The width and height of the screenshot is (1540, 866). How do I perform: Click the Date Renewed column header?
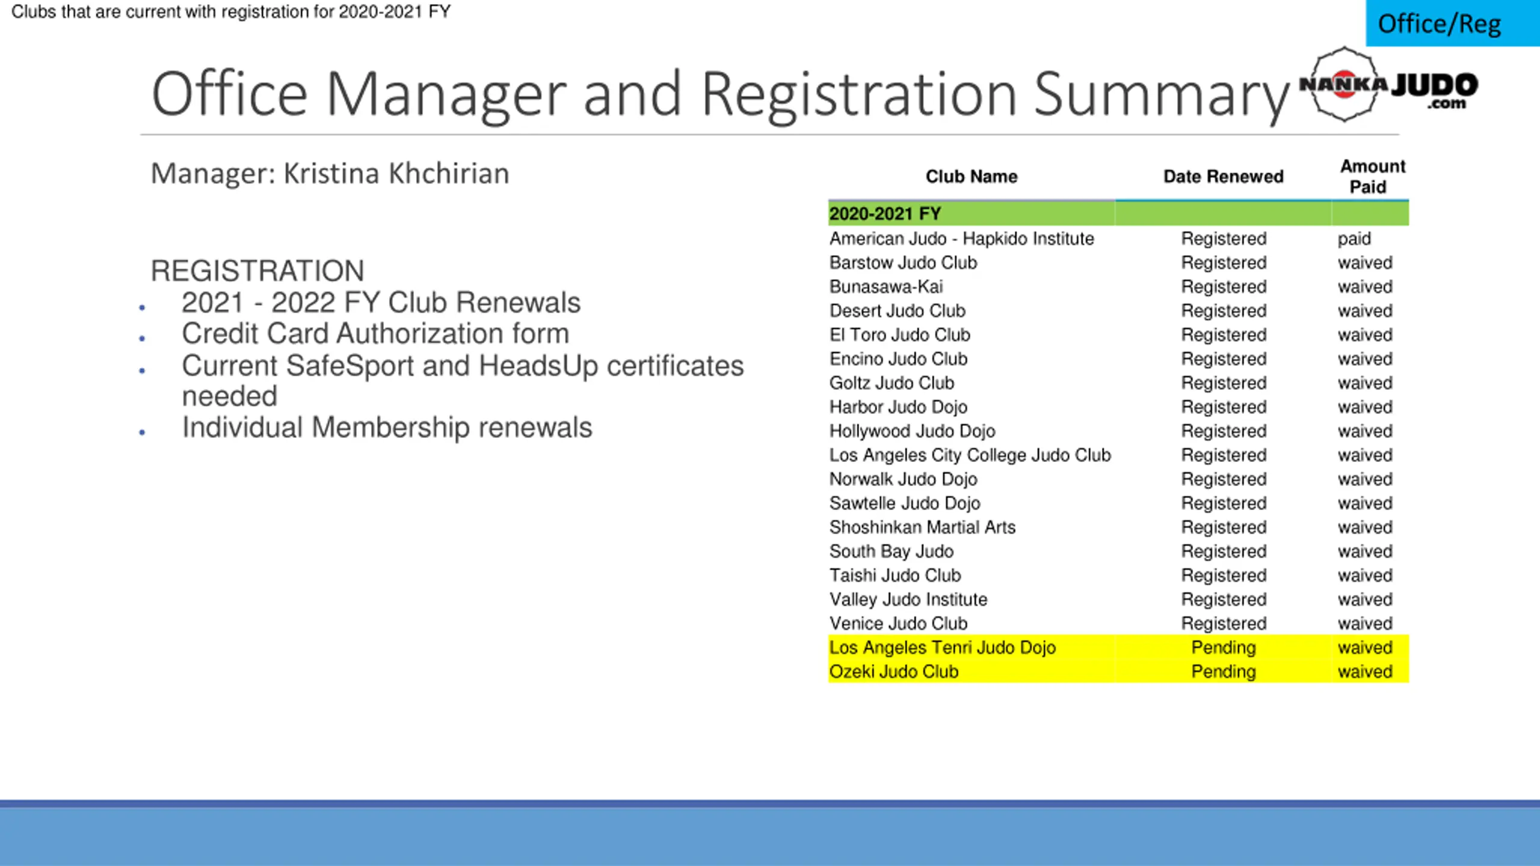(x=1223, y=176)
